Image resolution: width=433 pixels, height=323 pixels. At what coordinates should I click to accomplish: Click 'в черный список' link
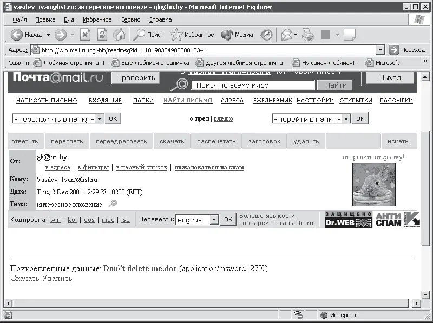coord(142,167)
